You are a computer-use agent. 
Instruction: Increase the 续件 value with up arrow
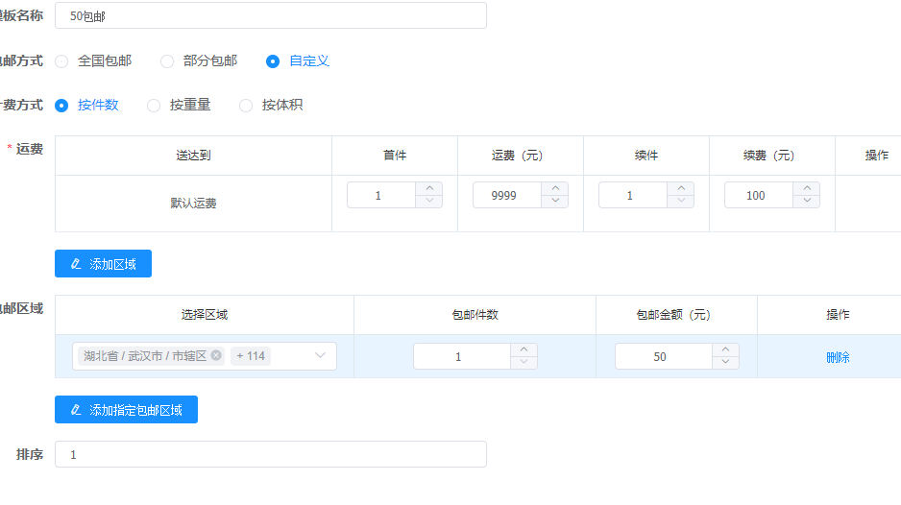(x=681, y=188)
